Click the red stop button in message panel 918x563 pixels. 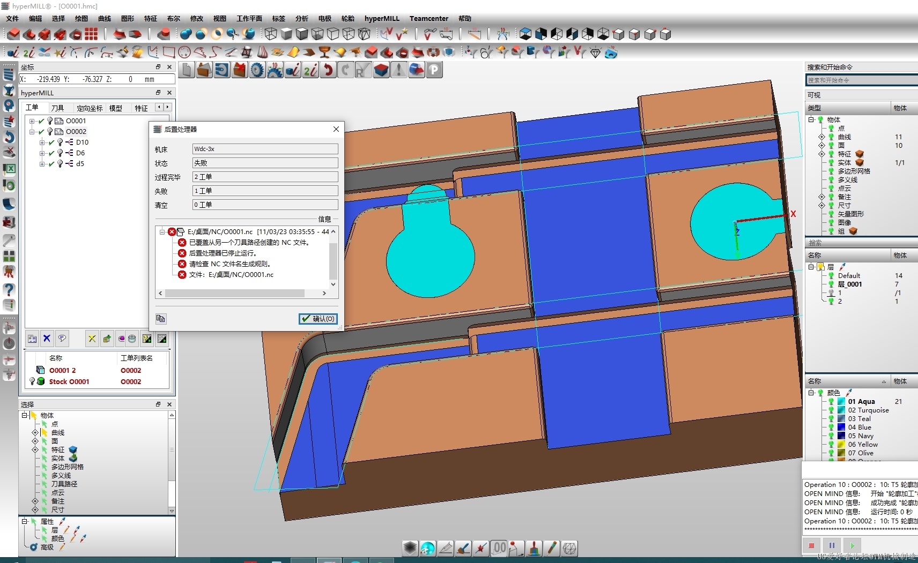tap(811, 545)
